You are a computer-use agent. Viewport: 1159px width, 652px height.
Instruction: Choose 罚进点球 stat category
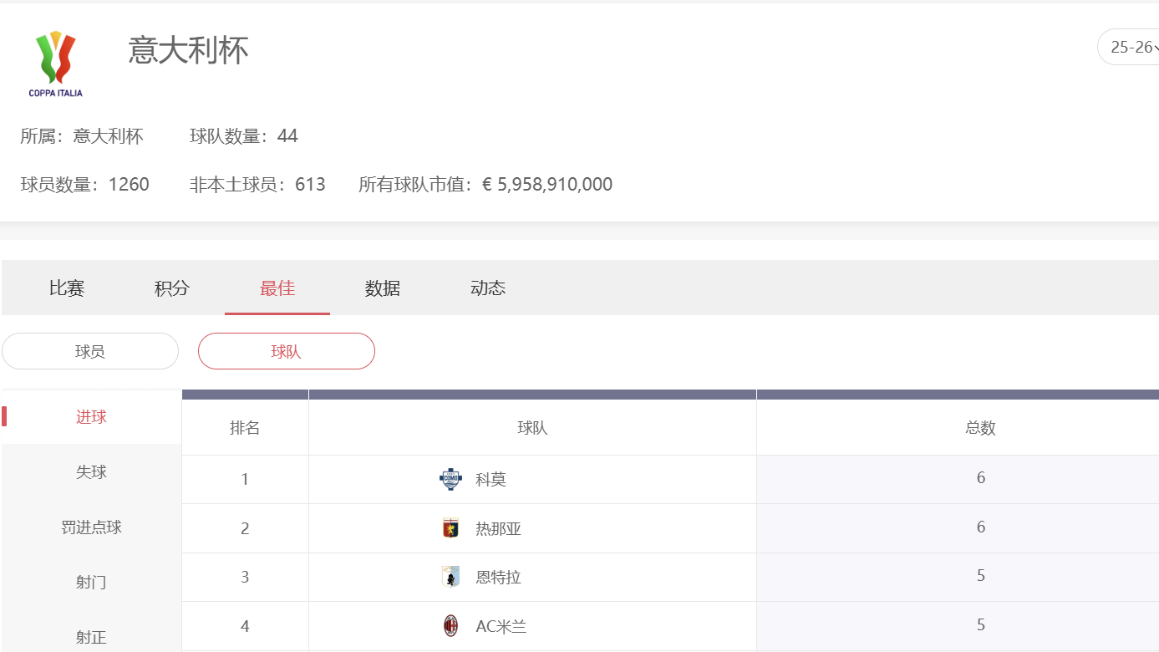click(91, 527)
